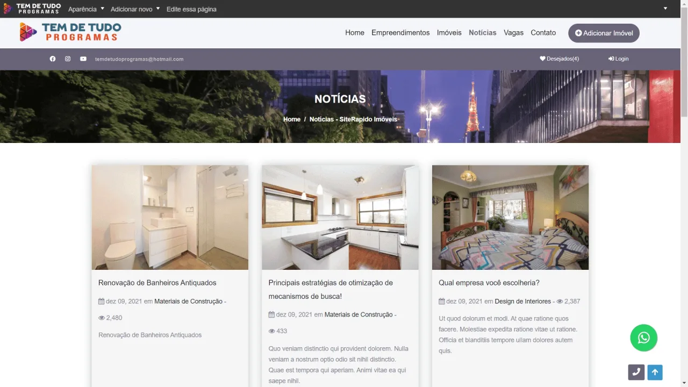This screenshot has height=387, width=688.
Task: Open the Vagas menu item
Action: [x=513, y=33]
